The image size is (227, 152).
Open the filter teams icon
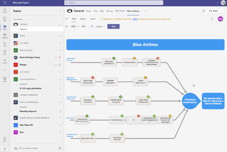[x=60, y=11]
